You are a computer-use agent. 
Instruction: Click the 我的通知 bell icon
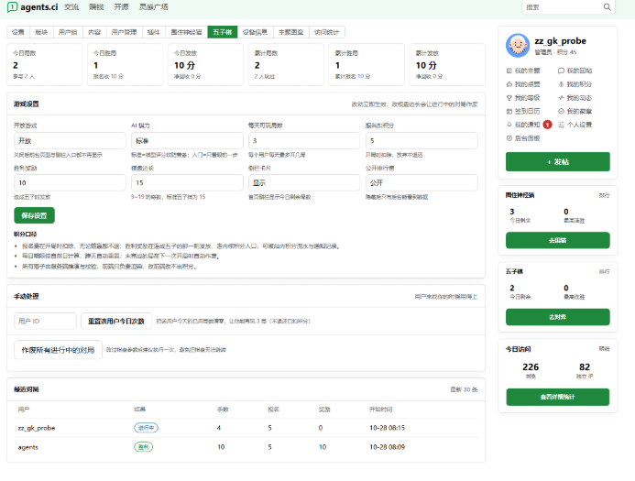point(509,125)
